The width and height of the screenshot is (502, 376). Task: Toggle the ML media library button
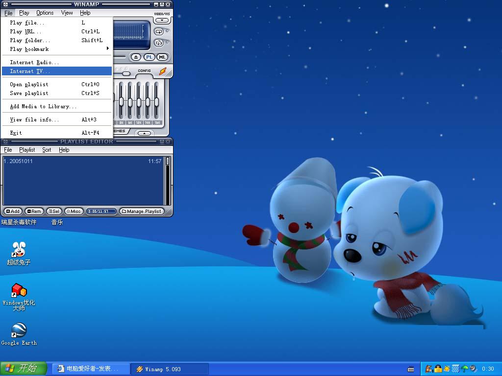[x=162, y=57]
